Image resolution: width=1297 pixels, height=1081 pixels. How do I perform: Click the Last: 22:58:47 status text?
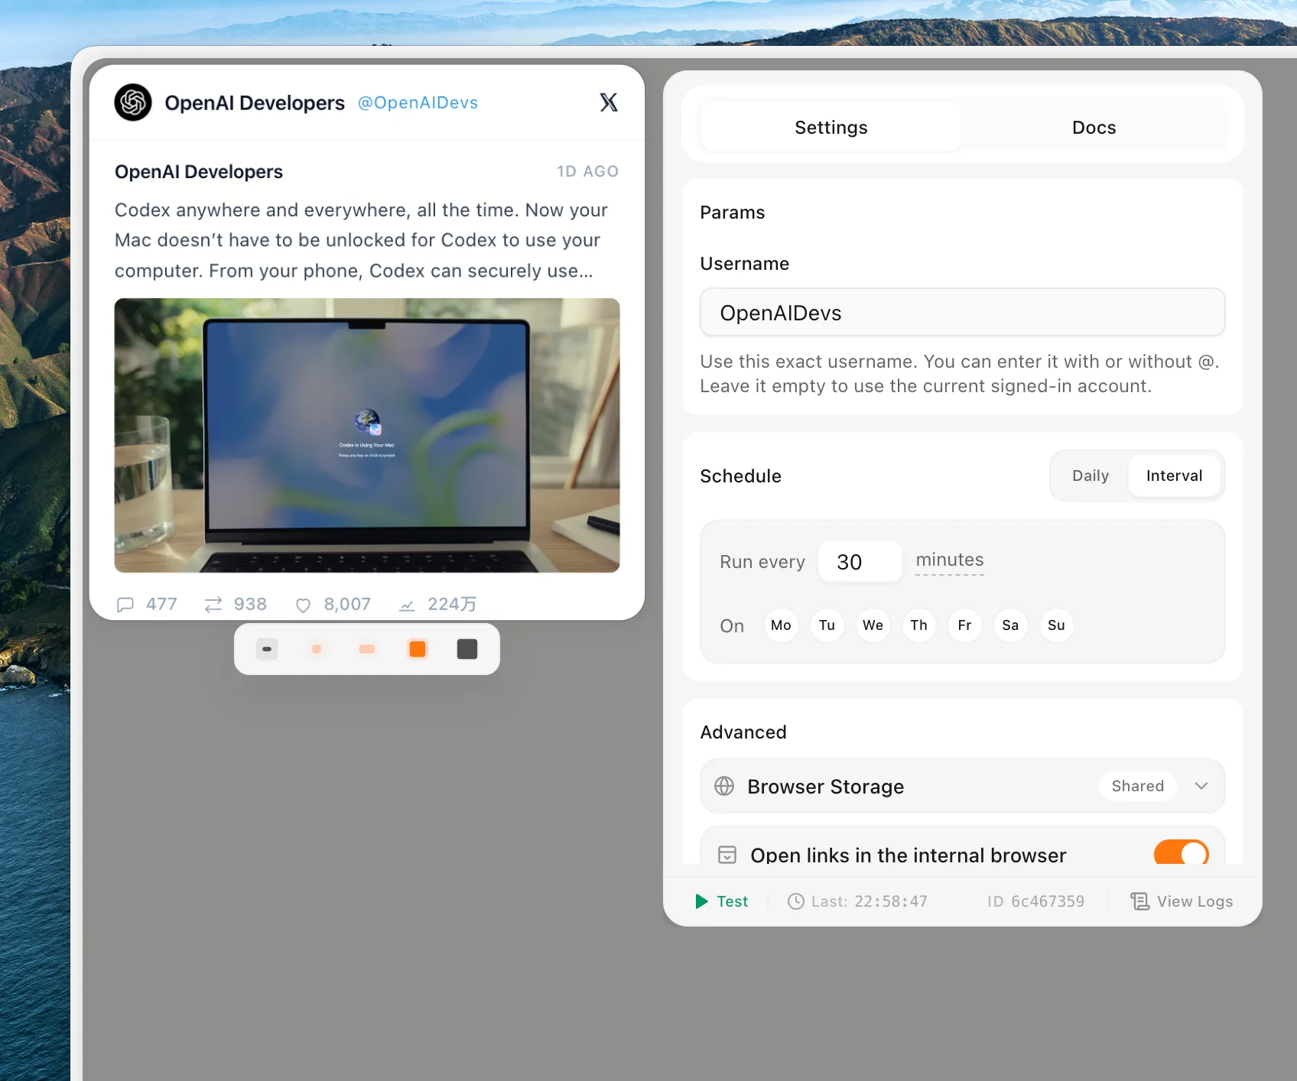coord(870,901)
